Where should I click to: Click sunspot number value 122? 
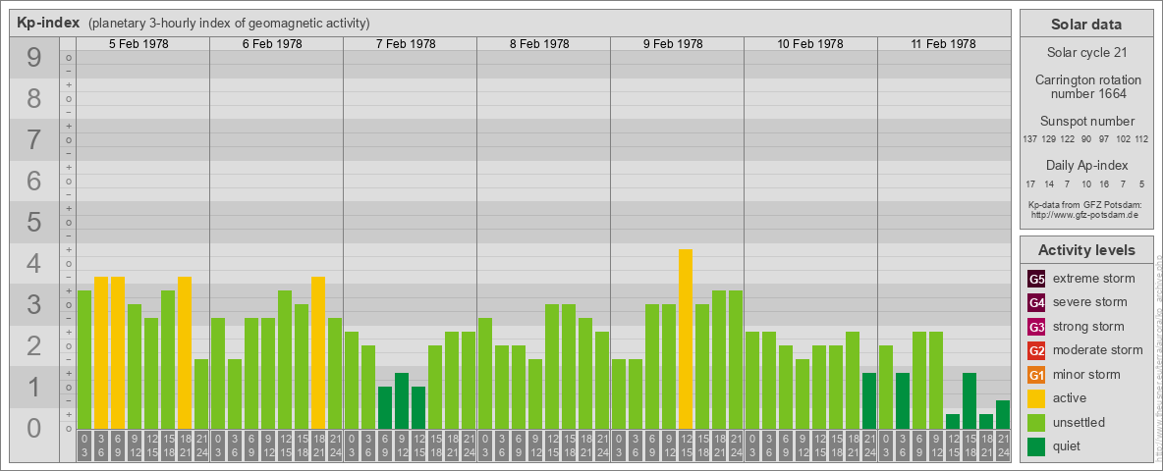(1068, 139)
